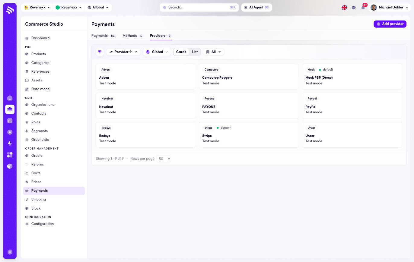
Task: Click the lightning bolt icon in the purple rail
Action: (10, 144)
